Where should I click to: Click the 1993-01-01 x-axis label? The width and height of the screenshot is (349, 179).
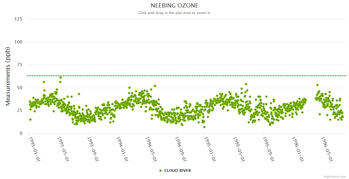tap(35, 149)
